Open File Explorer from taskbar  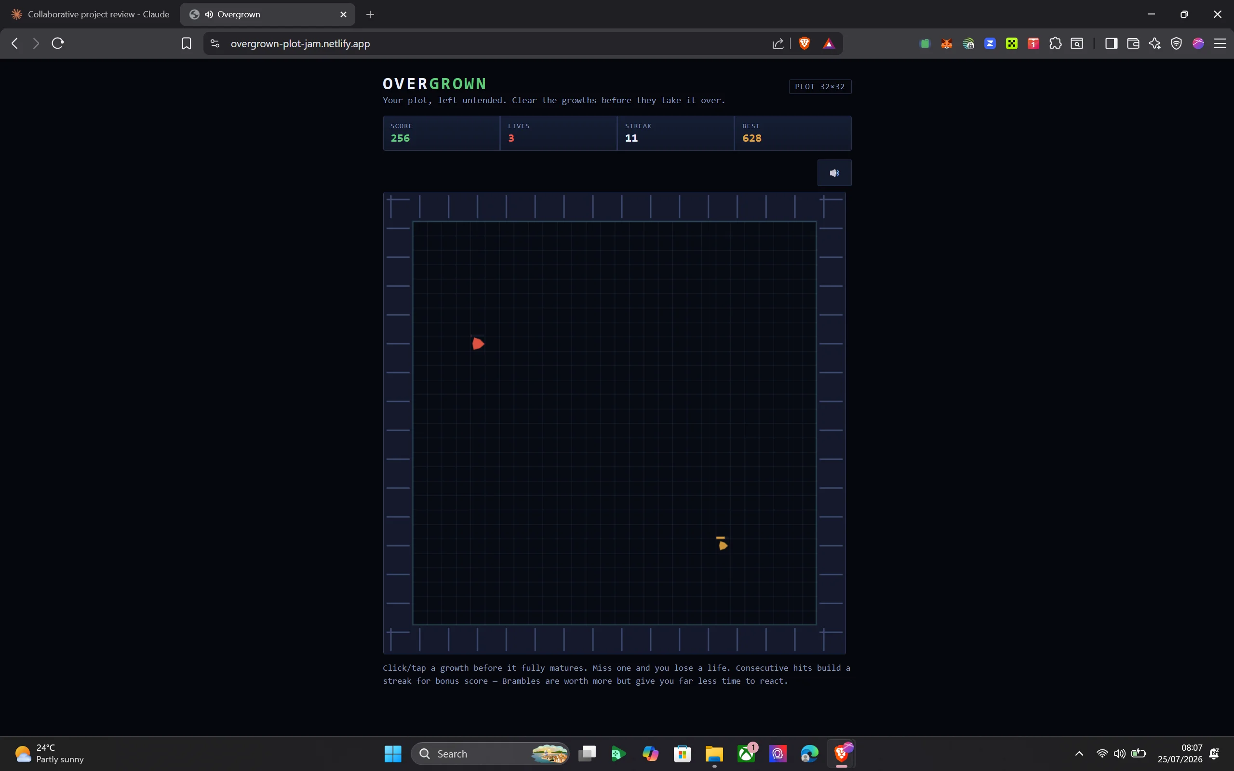coord(714,754)
